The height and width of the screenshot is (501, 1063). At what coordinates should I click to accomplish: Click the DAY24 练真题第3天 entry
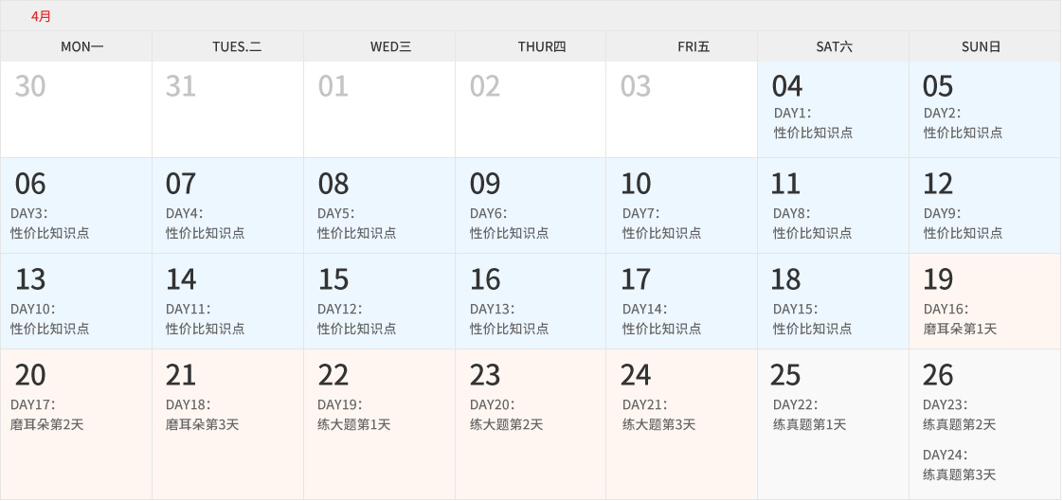(x=959, y=465)
